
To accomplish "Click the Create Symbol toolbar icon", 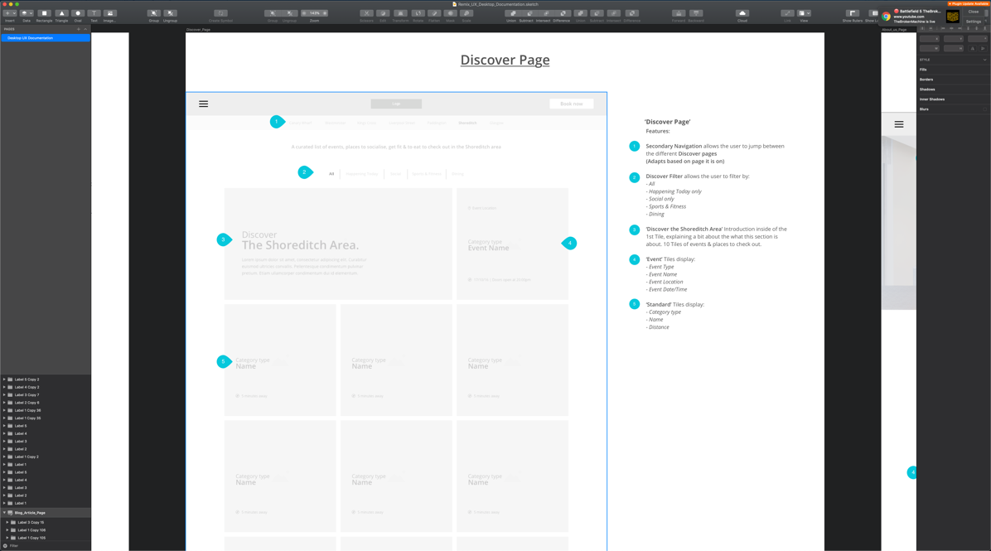I will click(x=220, y=13).
